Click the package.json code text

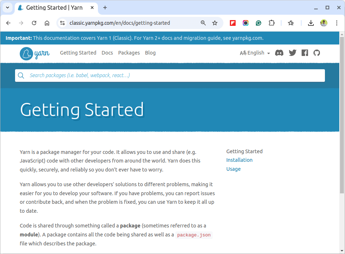tap(194, 235)
